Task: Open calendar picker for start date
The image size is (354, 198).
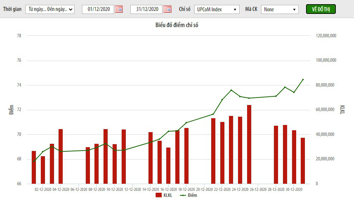Action: (119, 9)
